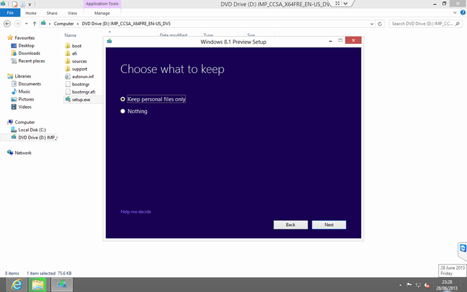Screen dimensions: 467x292
Task: Go forward using Explorer forward arrow
Action: 18,23
